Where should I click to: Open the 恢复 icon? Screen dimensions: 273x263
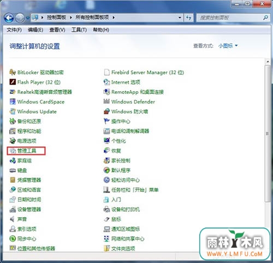(106, 151)
